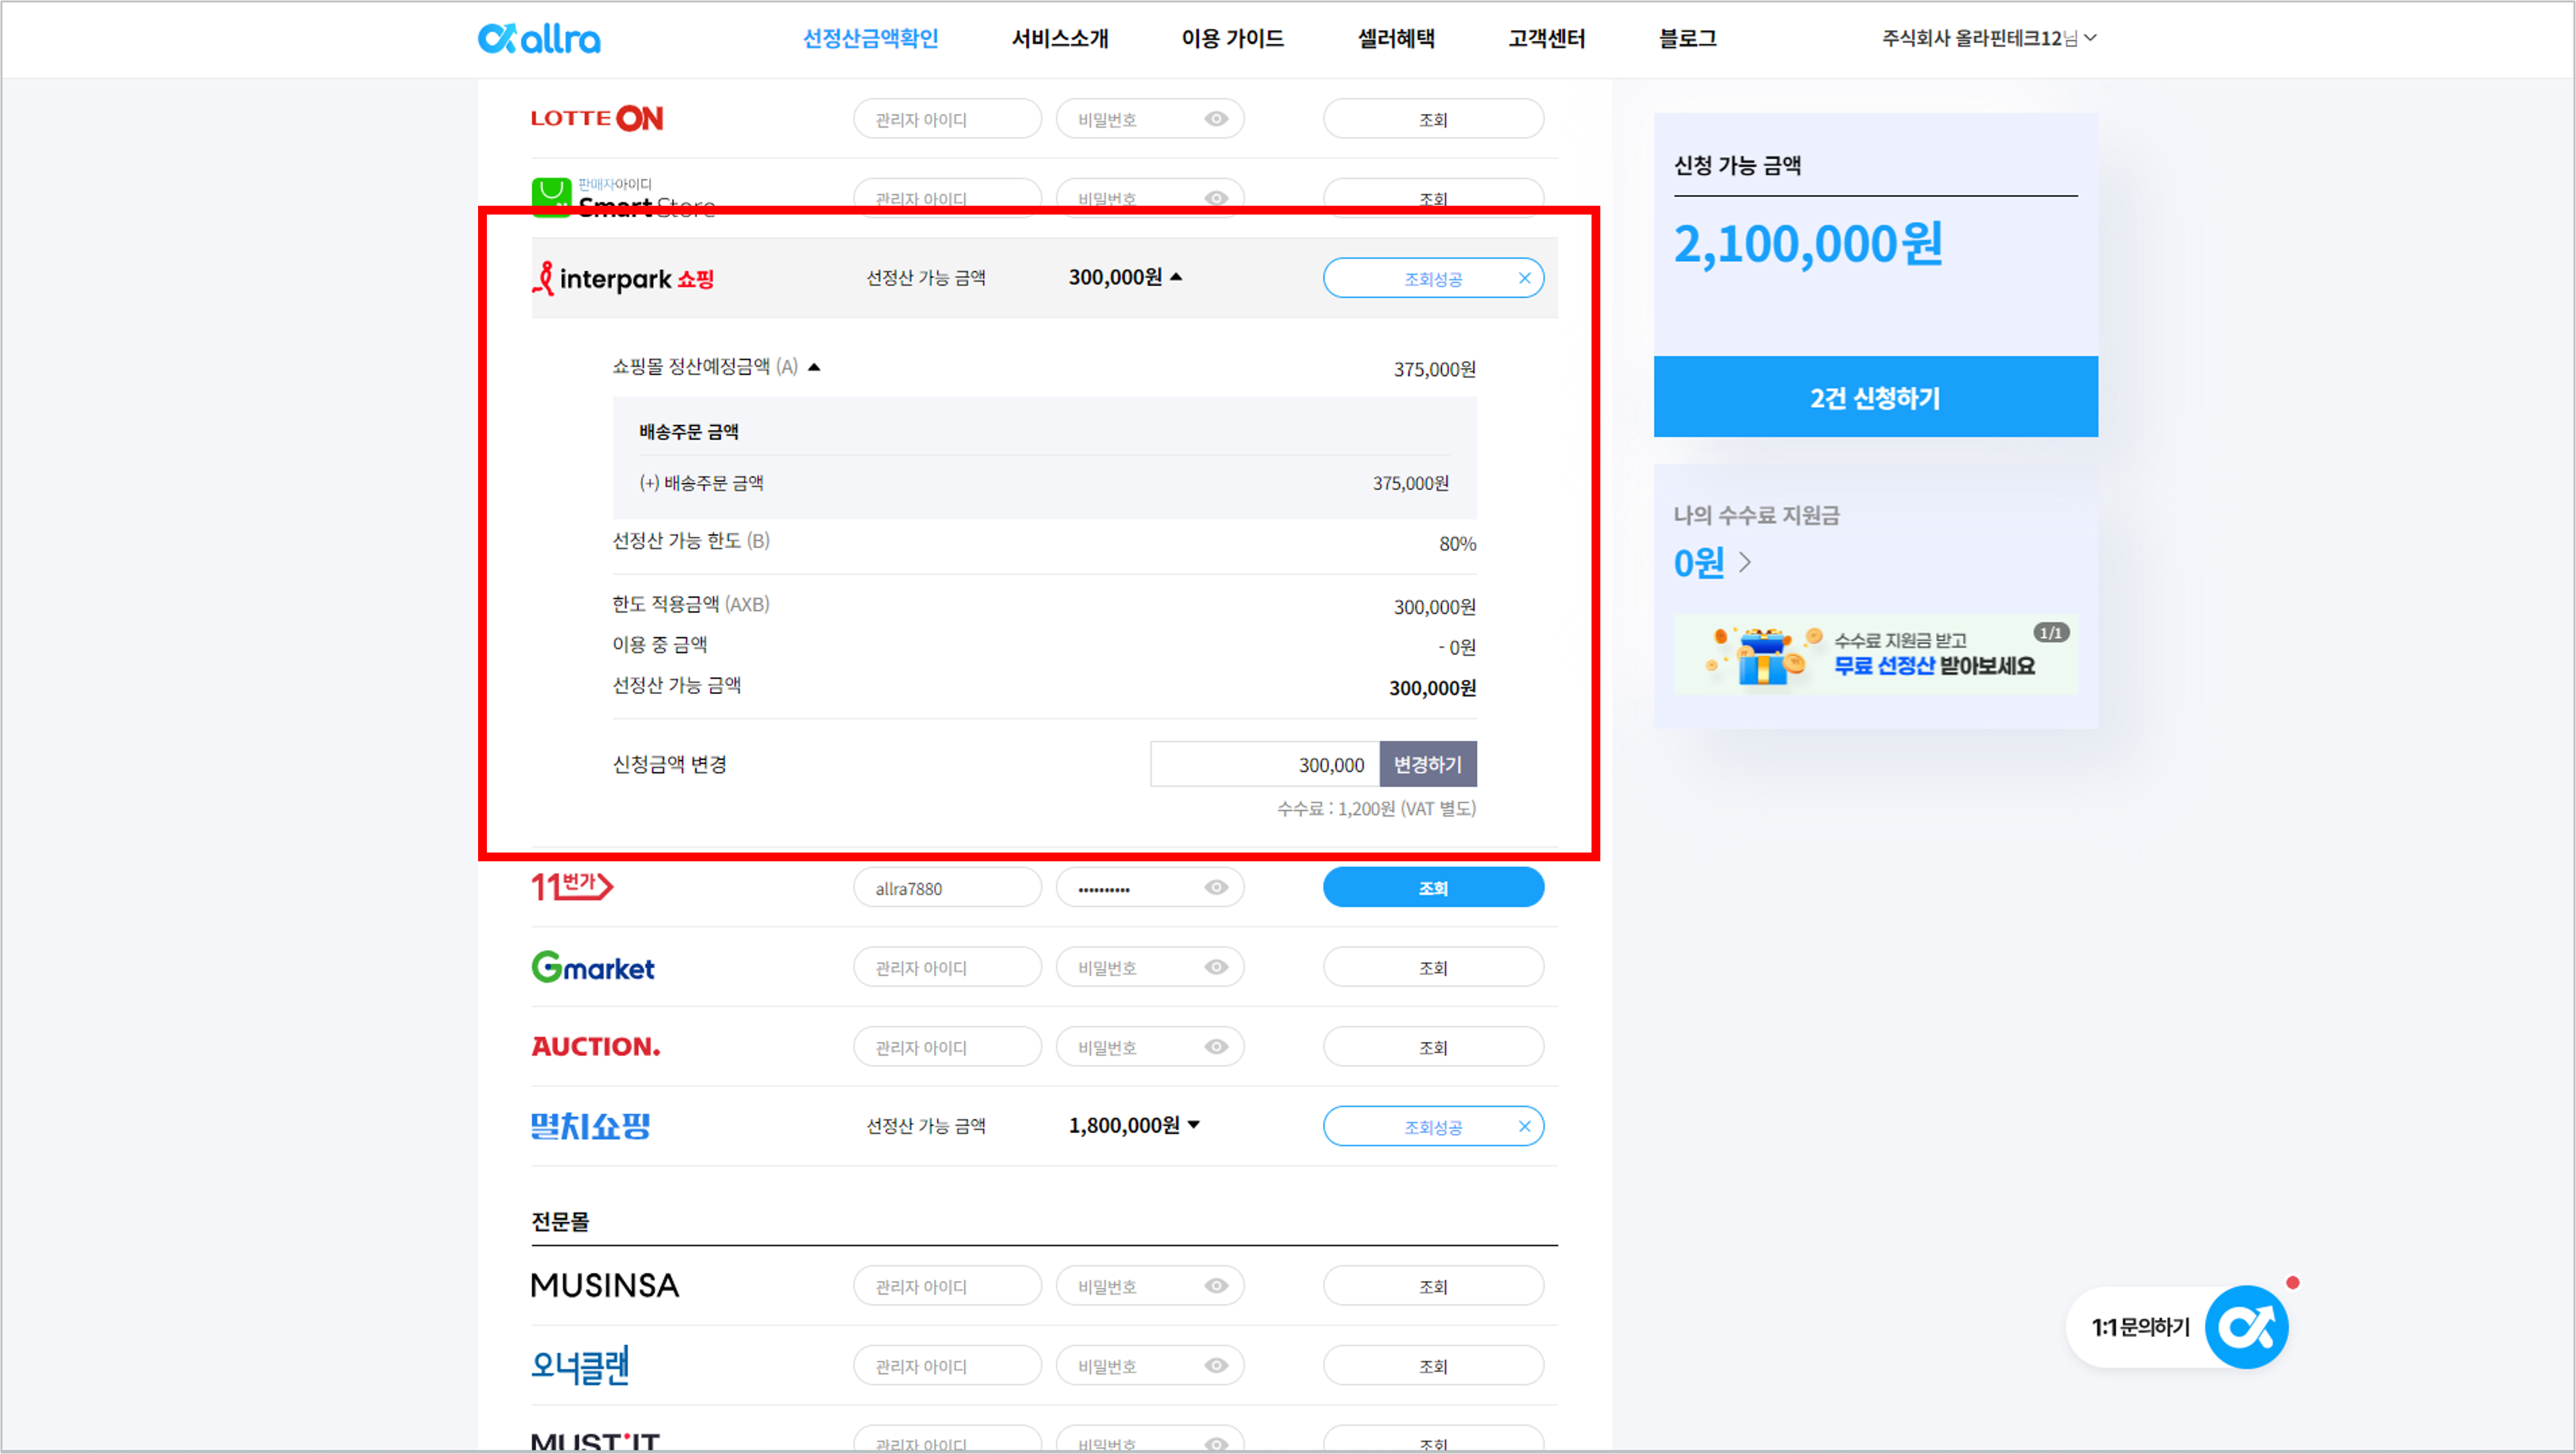Focus MUSINSA 비밀번호 field
This screenshot has width=2576, height=1454.
1149,1285
